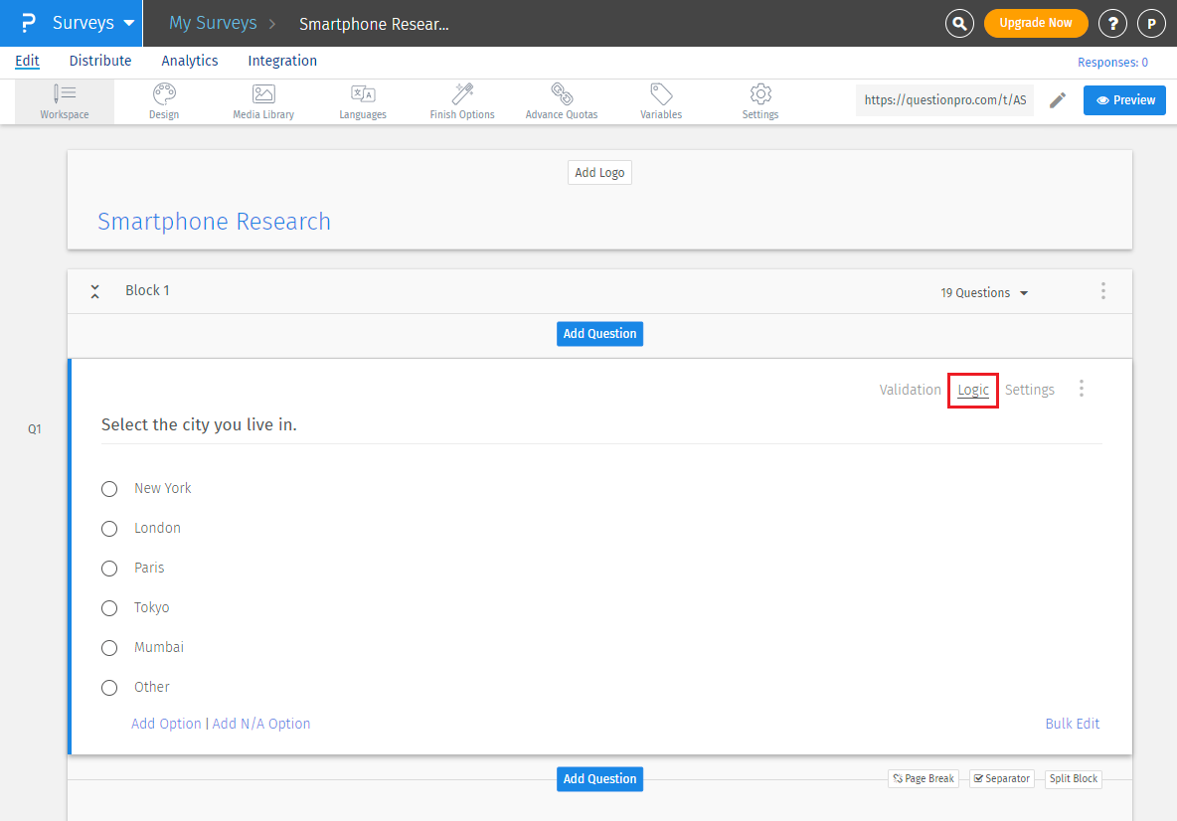Open Finish Options
This screenshot has height=821, width=1177.
[x=462, y=101]
